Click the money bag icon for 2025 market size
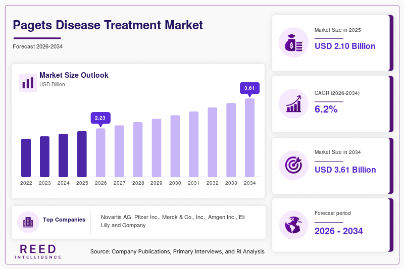 [x=293, y=42]
